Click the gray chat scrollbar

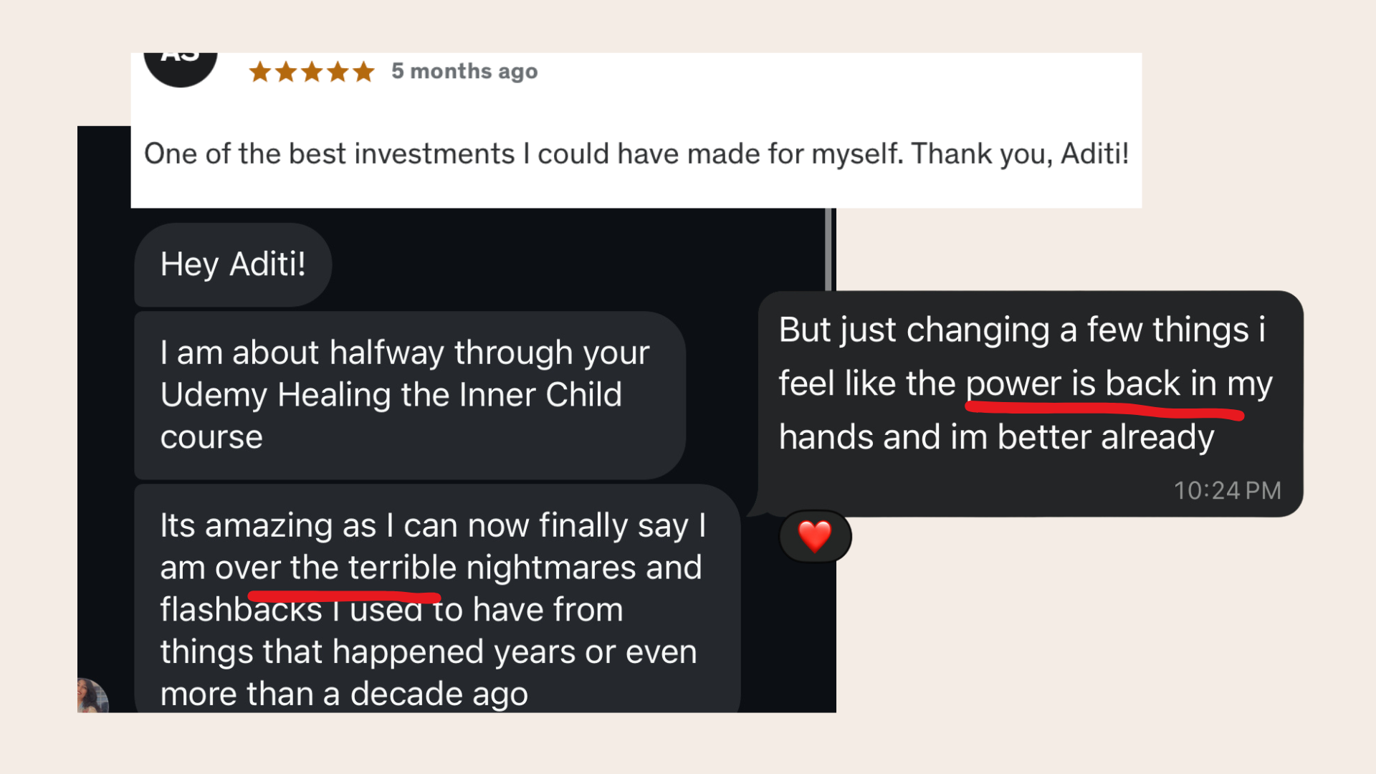click(828, 249)
